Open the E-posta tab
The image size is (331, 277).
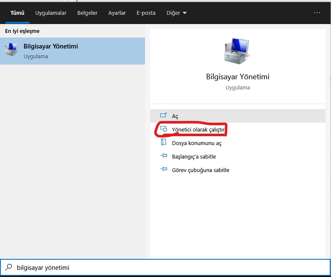pyautogui.click(x=146, y=13)
